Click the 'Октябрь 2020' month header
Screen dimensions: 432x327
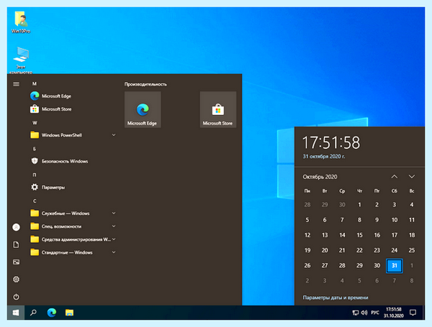pos(320,177)
